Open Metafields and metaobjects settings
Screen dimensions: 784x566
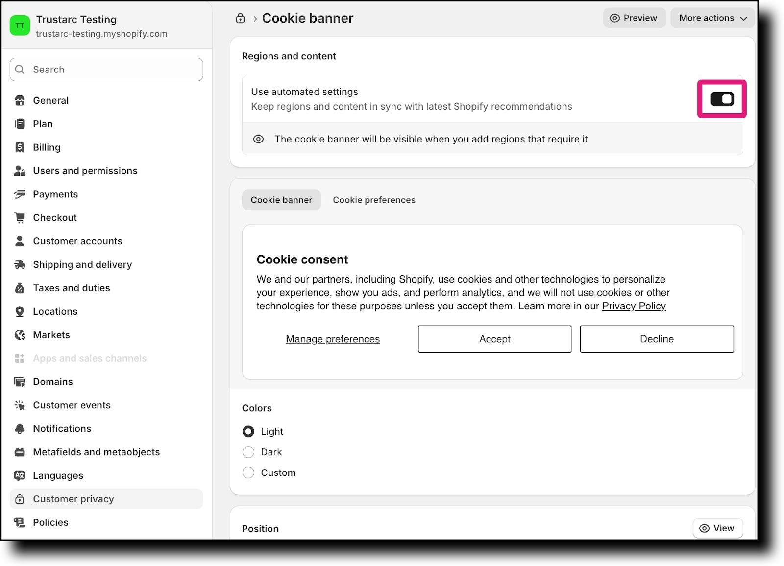(106, 452)
